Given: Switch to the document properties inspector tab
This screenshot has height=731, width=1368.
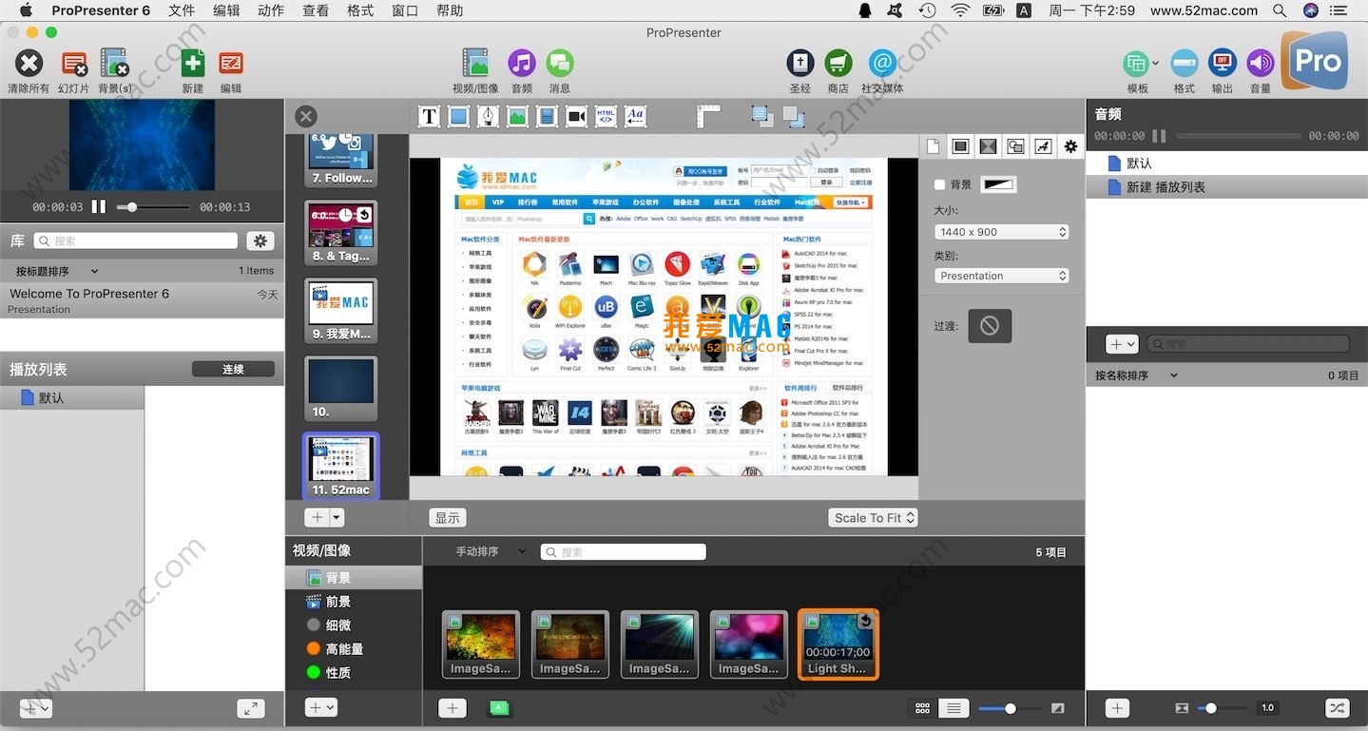Looking at the screenshot, I should click(933, 146).
